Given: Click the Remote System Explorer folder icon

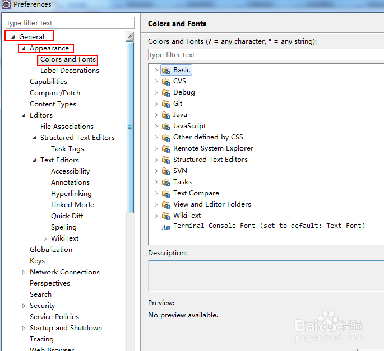Looking at the screenshot, I should (x=166, y=149).
